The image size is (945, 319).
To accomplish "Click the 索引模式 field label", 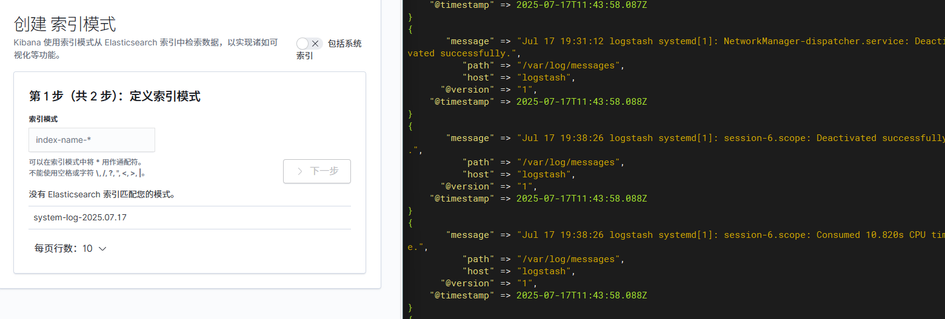I will (x=43, y=119).
